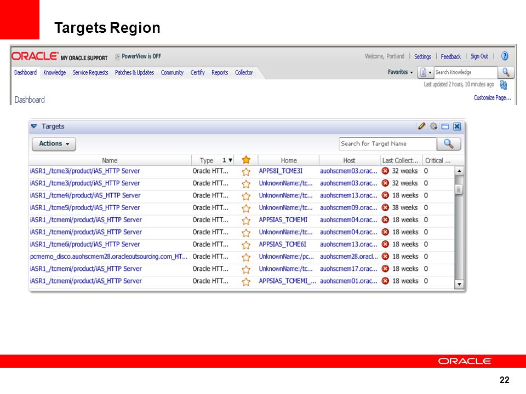Click the Target Name search magnifier button
Viewport: 526px width, 394px height.
(449, 144)
